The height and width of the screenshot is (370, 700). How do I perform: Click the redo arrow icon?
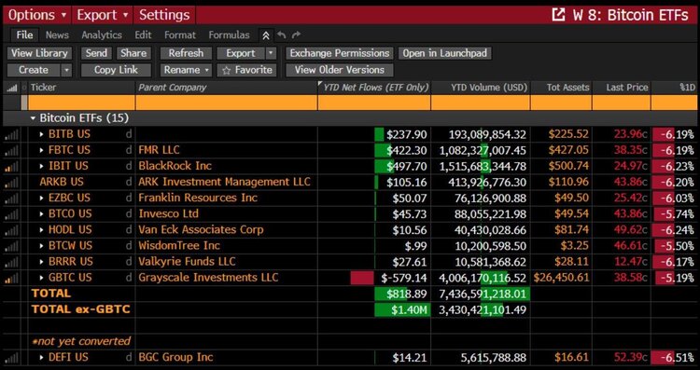click(296, 35)
